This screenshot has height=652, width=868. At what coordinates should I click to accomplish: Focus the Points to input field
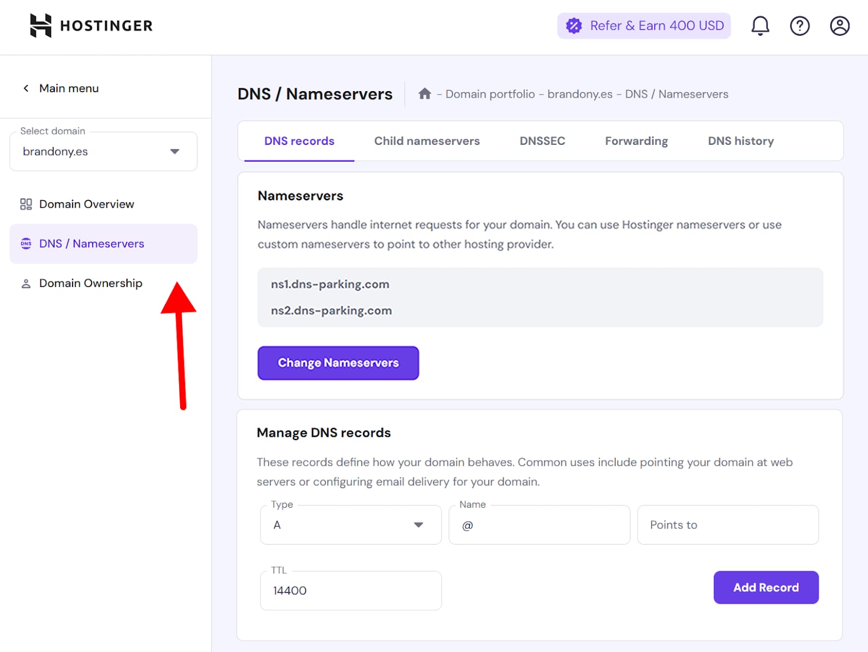click(x=727, y=525)
